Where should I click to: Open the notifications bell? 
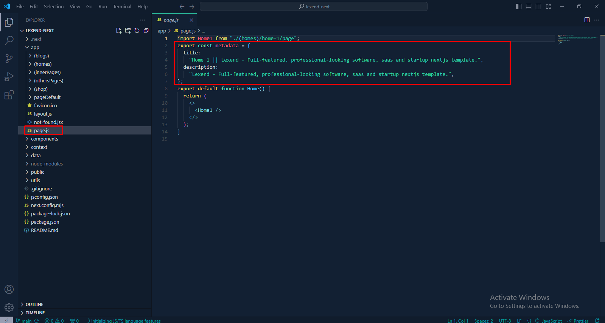(x=597, y=321)
